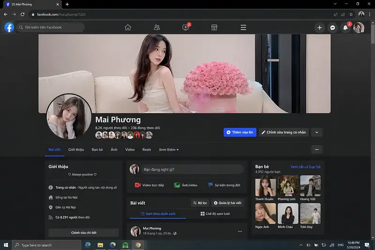Click the plus Create icon
Viewport: 375px width, 250px height.
(x=319, y=28)
